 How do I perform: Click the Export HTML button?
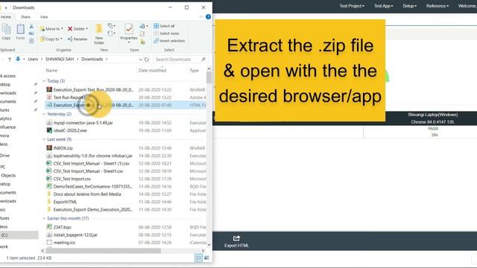(236, 241)
